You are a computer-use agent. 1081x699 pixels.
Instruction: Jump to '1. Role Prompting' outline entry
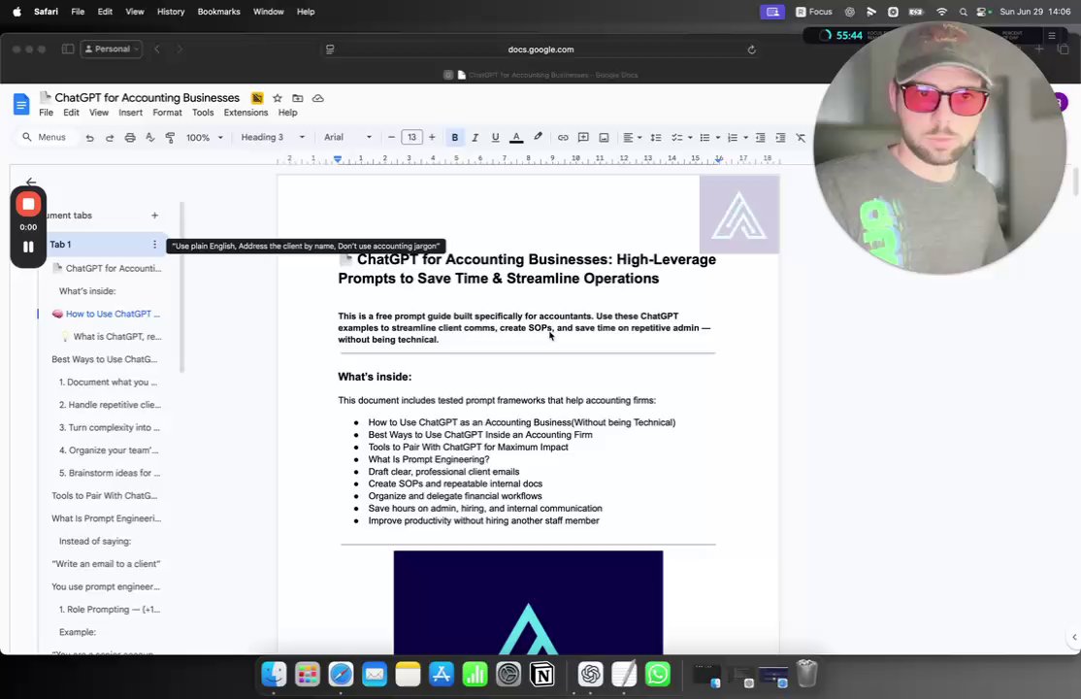coord(109,610)
